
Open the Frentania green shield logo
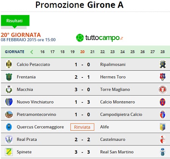pos(9,77)
